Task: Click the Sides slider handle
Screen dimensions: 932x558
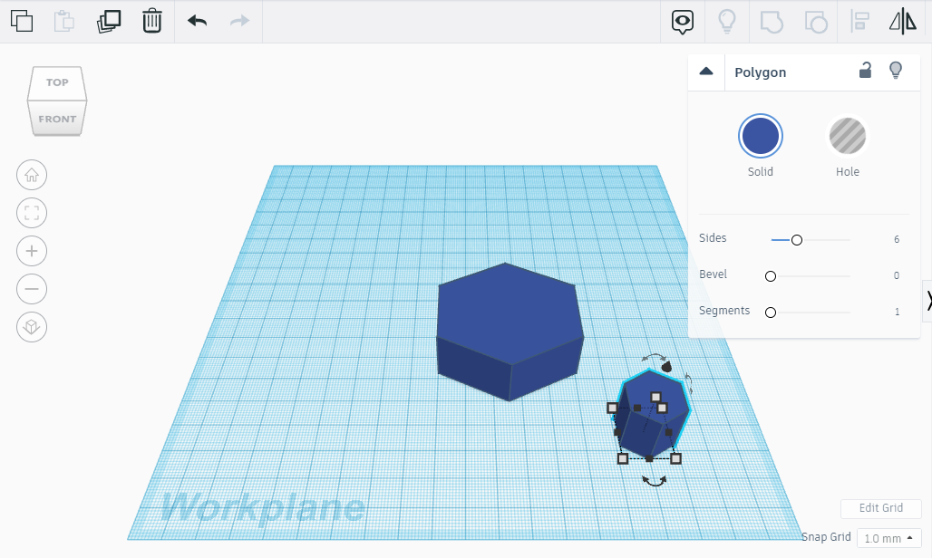Action: click(796, 240)
